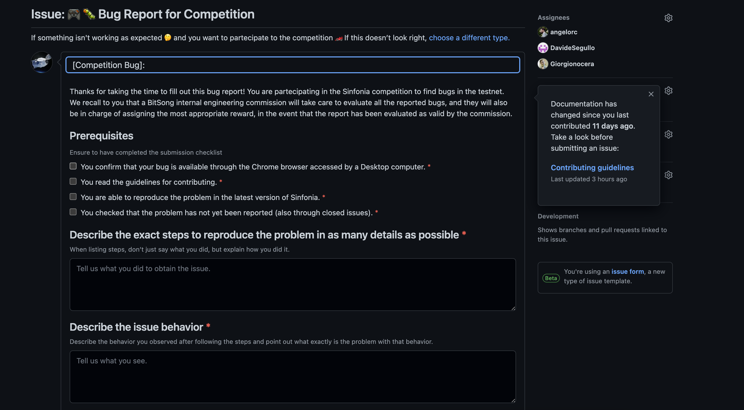The height and width of the screenshot is (410, 744).
Task: Click 'choose a different type' link
Action: coord(469,38)
